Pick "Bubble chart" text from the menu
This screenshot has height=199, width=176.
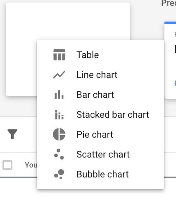[102, 174]
